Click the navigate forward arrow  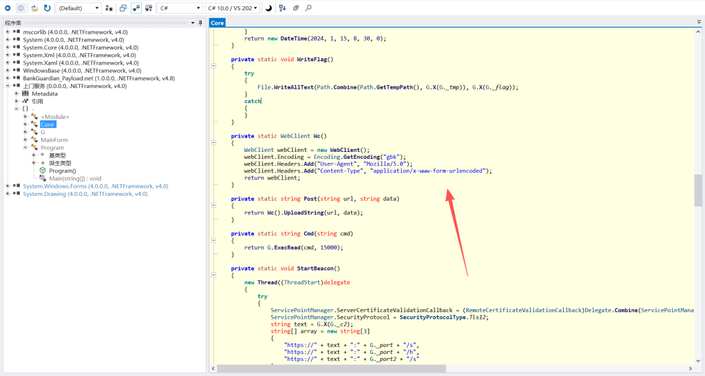pos(21,8)
